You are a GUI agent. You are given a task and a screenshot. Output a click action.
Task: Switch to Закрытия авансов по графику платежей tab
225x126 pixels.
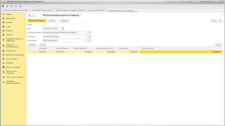tap(70, 10)
